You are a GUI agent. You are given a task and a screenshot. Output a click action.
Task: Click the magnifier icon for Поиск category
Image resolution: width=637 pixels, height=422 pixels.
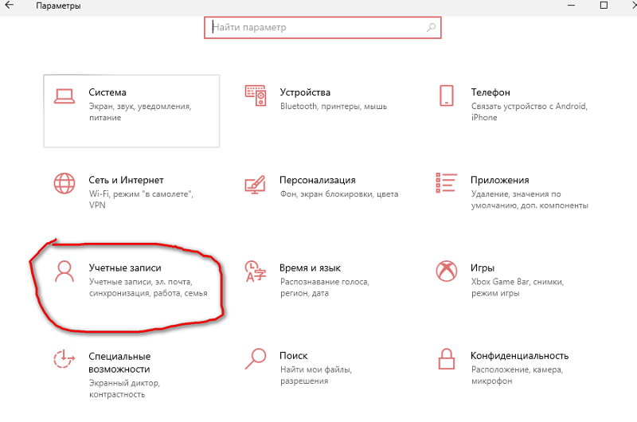point(256,358)
